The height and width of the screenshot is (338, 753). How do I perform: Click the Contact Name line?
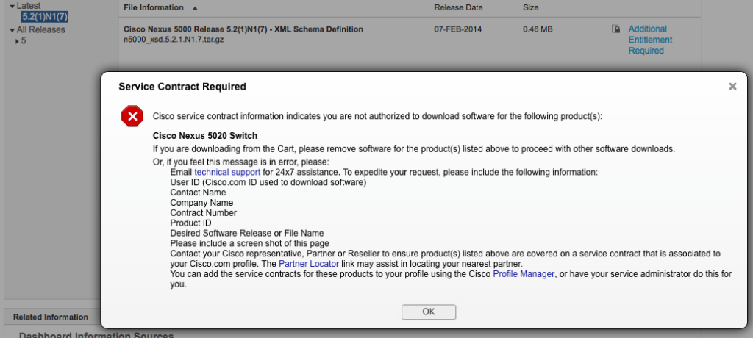click(x=198, y=193)
